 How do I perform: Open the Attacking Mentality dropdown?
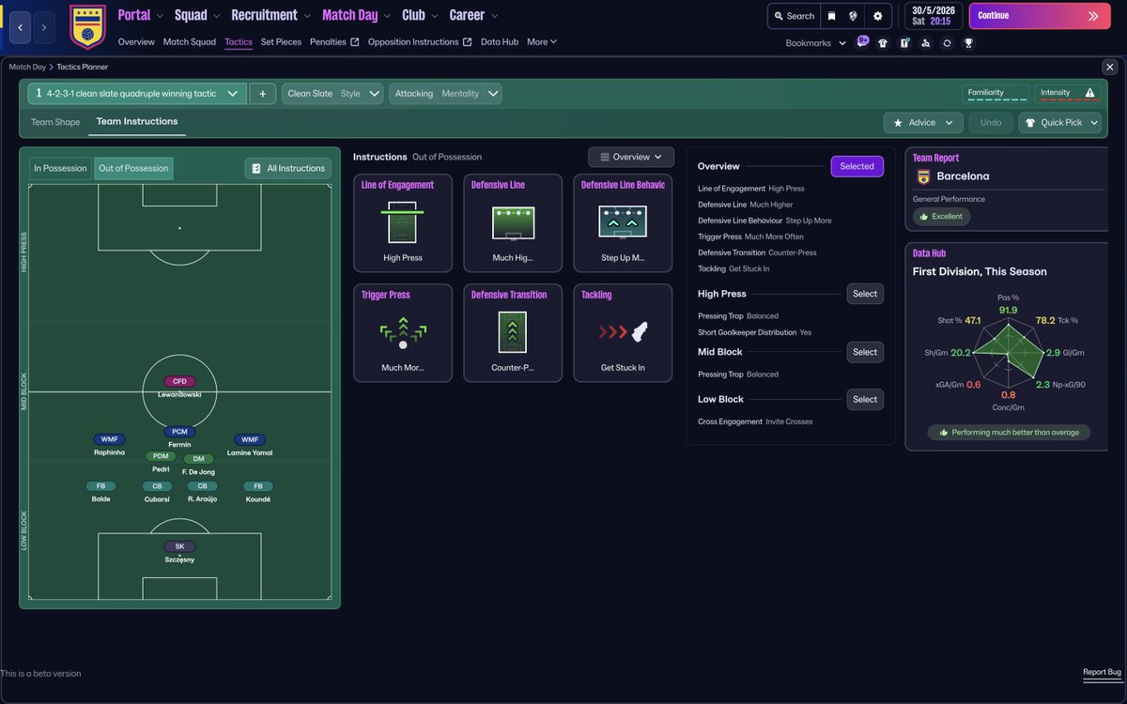(x=448, y=93)
